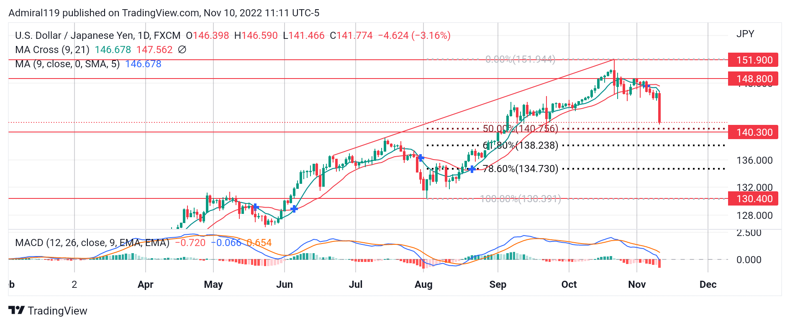Viewport: 790px width, 325px height.
Task: Select the red 130.400 price label
Action: pyautogui.click(x=753, y=199)
